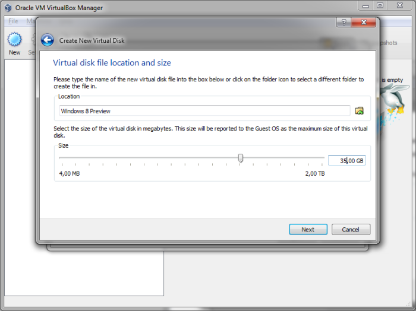The image size is (416, 311).
Task: Click the Cancel button
Action: coord(351,230)
